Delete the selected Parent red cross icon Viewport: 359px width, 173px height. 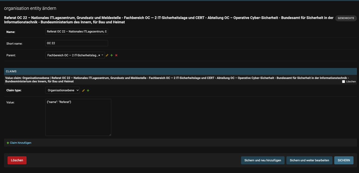tap(116, 55)
